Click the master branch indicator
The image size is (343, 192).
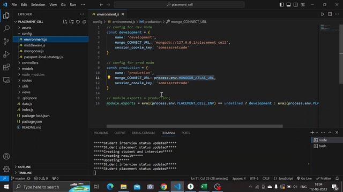tap(18, 178)
